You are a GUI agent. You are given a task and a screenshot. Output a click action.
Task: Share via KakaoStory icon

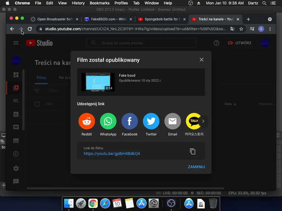(x=193, y=121)
